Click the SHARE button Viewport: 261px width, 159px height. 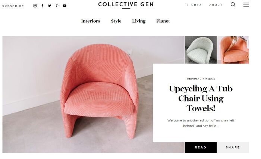233,147
